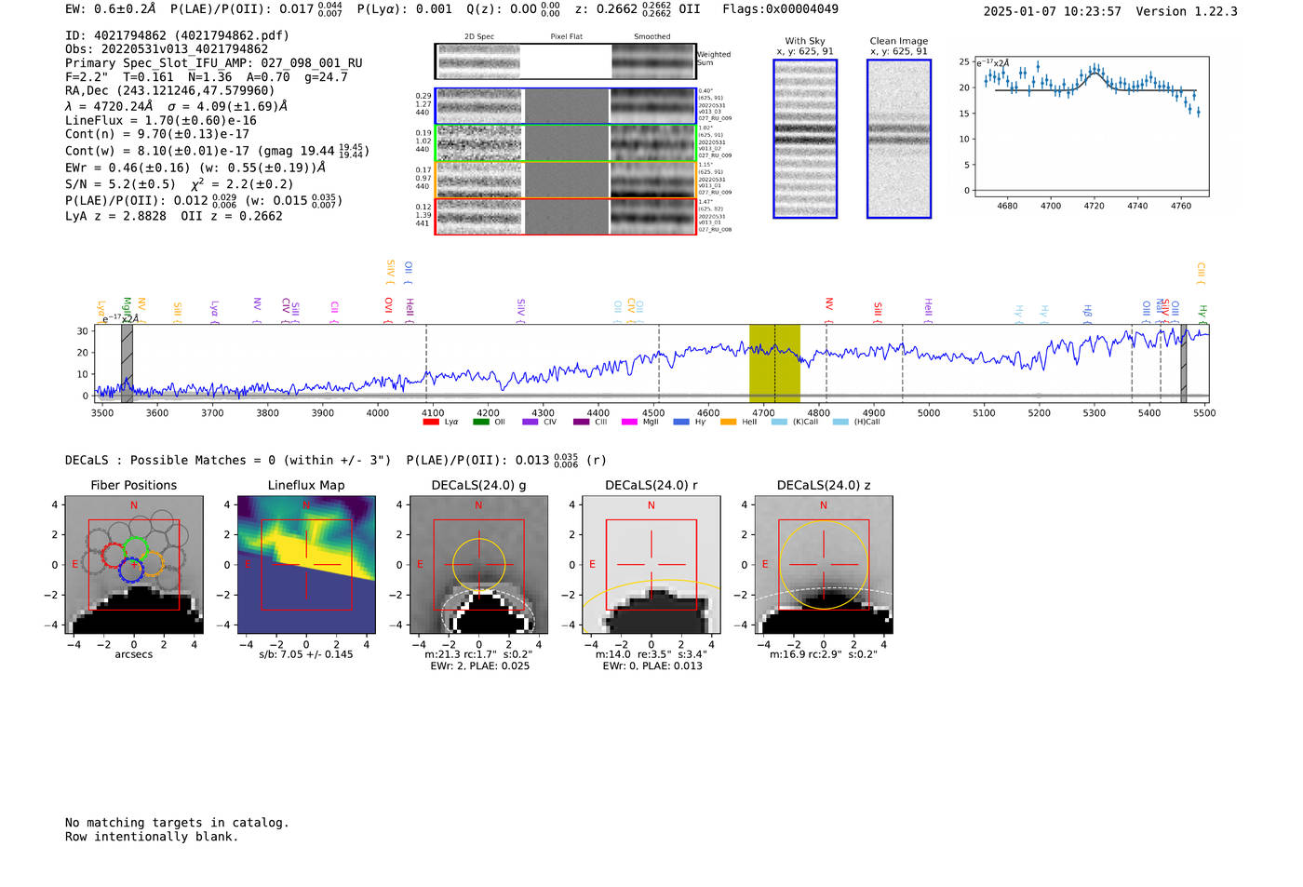Select the blue Hγ legend swatch
This screenshot has height=887, width=1303.
pos(681,422)
